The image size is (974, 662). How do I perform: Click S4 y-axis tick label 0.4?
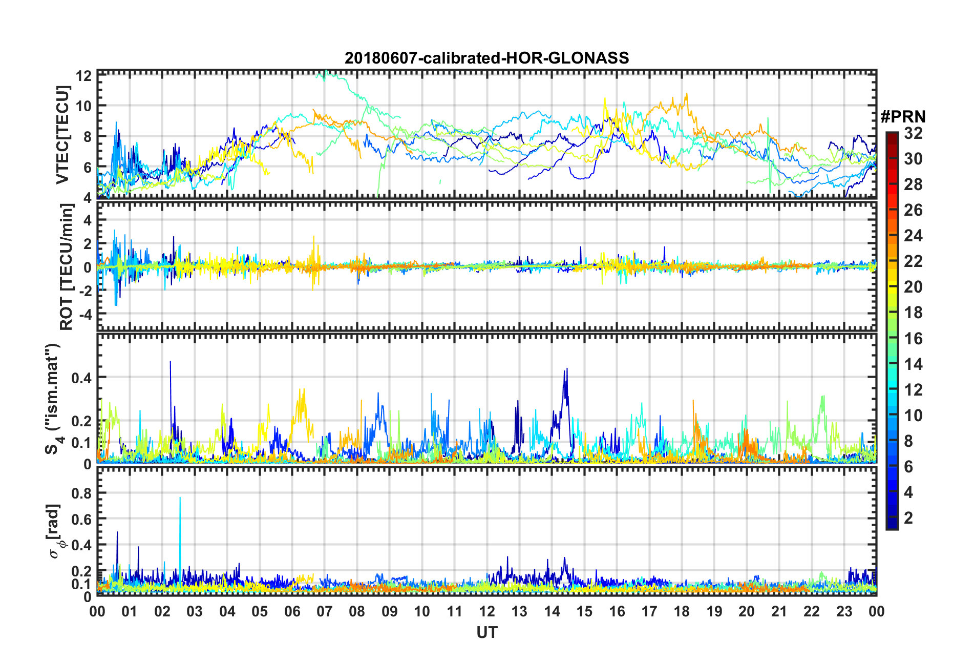pyautogui.click(x=82, y=378)
